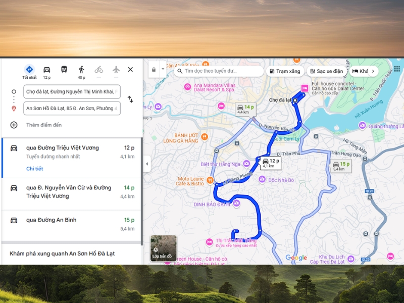Select the 'Tốt nhất' best travel mode icon
The width and height of the screenshot is (404, 303).
pos(29,70)
